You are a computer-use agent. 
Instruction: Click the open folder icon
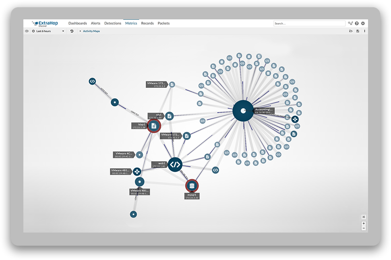[351, 31]
